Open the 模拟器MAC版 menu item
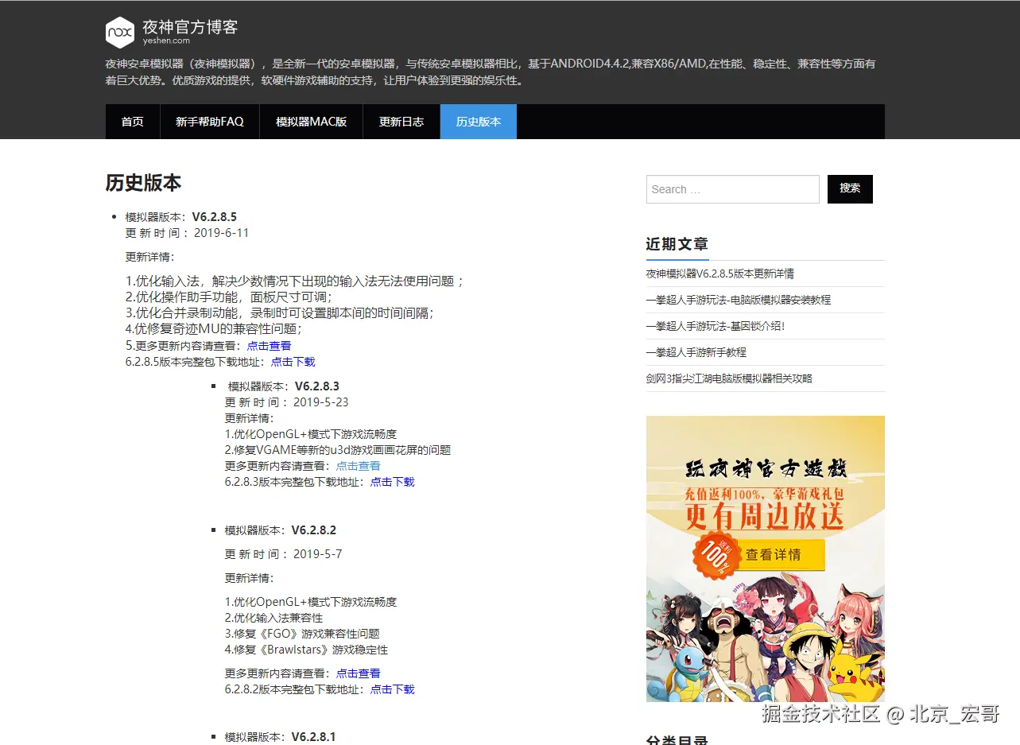 point(312,122)
